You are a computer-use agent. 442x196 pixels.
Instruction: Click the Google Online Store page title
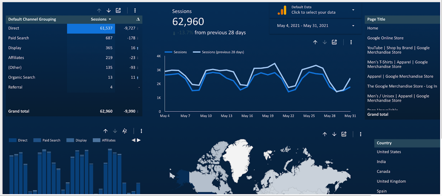tap(385, 38)
